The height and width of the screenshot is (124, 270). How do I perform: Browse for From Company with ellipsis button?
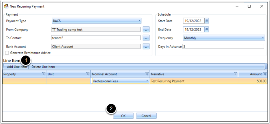tap(146, 30)
